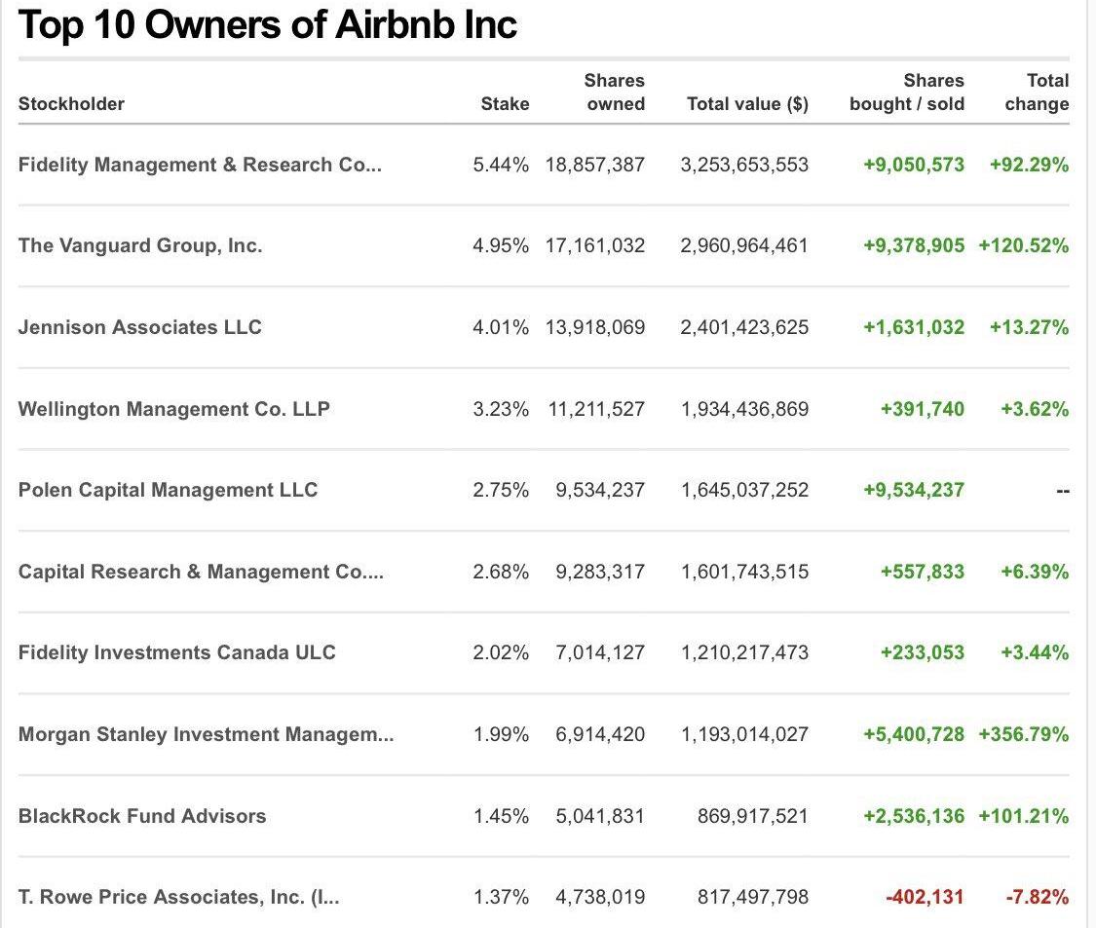This screenshot has height=928, width=1096.
Task: Click the red -402,131 shares sold value
Action: tap(925, 897)
